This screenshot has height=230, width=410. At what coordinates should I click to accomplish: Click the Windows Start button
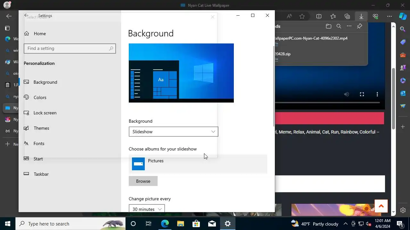point(8,224)
